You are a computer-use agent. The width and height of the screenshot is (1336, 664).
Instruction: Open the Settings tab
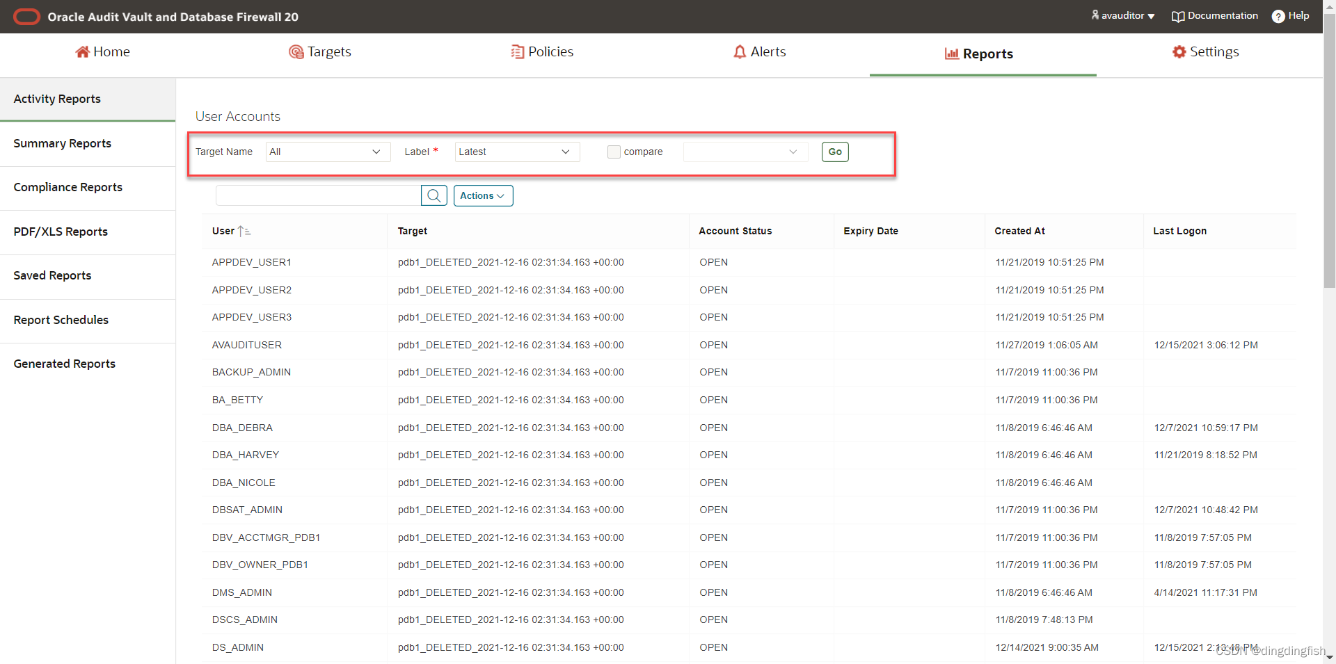click(x=1205, y=51)
